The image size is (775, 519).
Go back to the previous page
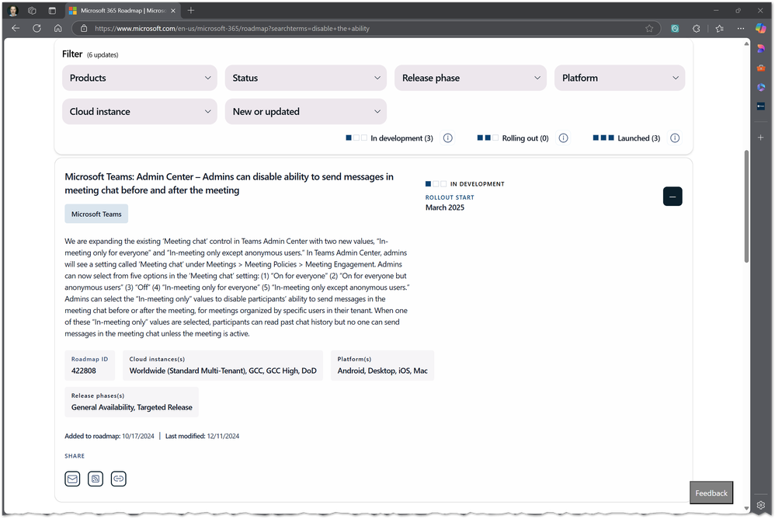click(x=16, y=28)
